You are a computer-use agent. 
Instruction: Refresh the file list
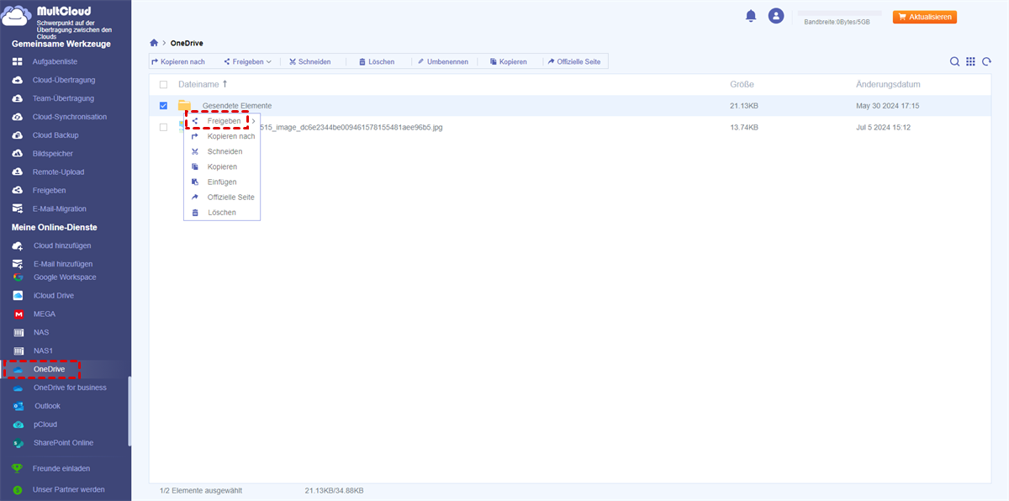point(986,61)
